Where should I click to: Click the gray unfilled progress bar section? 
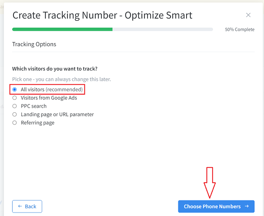163,29
